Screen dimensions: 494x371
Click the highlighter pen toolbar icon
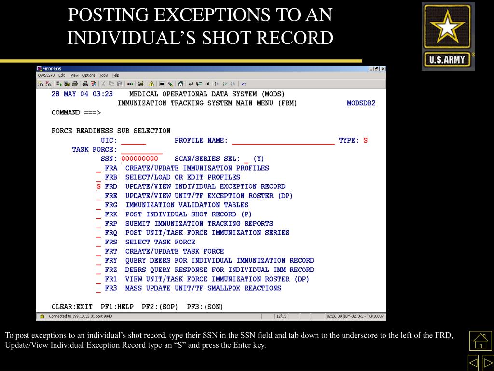[170, 84]
